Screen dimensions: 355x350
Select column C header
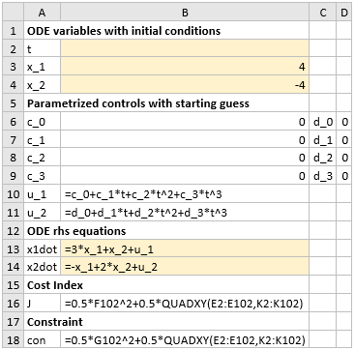(x=322, y=13)
